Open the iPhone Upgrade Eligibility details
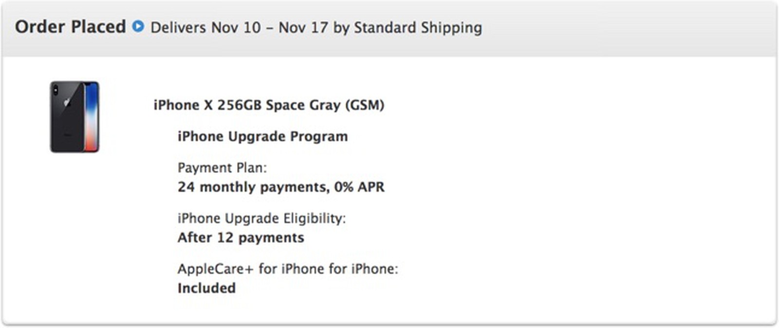 coord(261,218)
